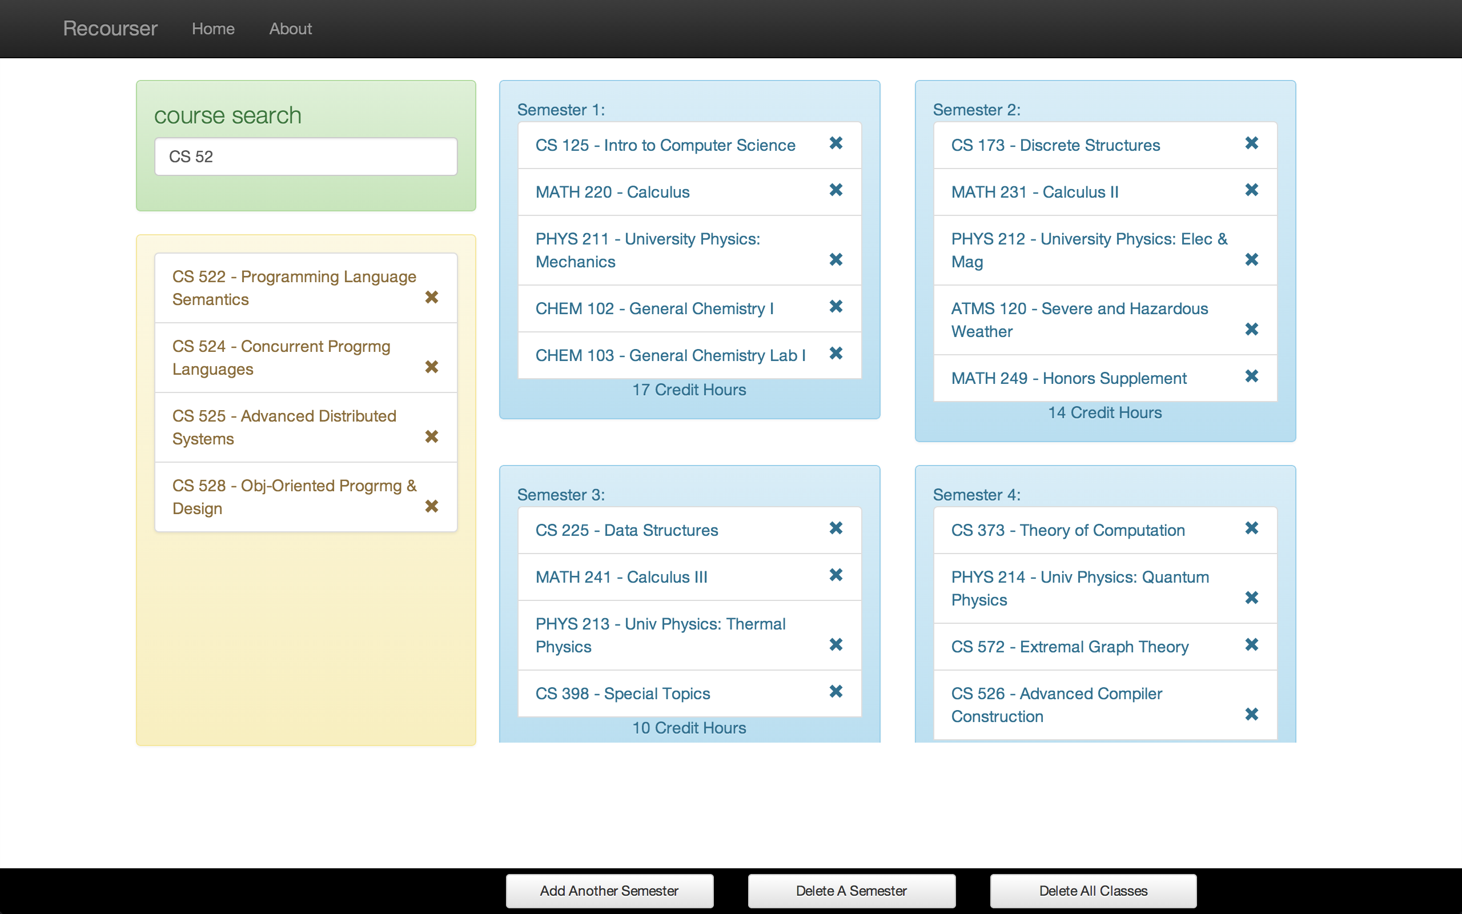The image size is (1462, 914).
Task: Remove CS 522 from search results
Action: click(x=431, y=297)
